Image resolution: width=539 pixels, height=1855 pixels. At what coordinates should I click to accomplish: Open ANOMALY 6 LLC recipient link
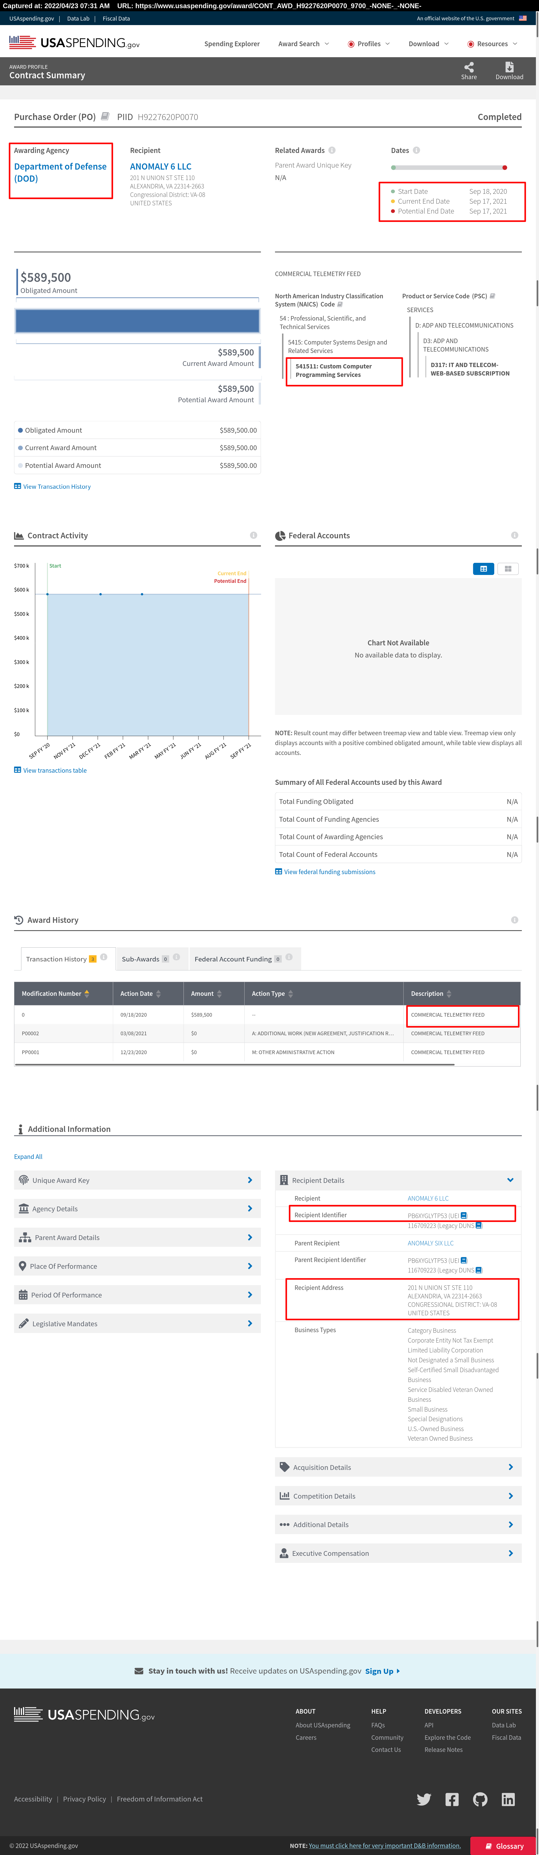[160, 166]
